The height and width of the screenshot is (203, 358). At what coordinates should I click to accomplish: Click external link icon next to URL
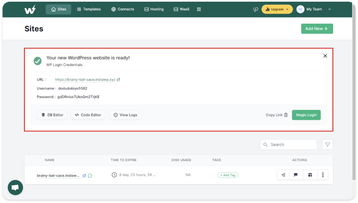[x=119, y=80]
